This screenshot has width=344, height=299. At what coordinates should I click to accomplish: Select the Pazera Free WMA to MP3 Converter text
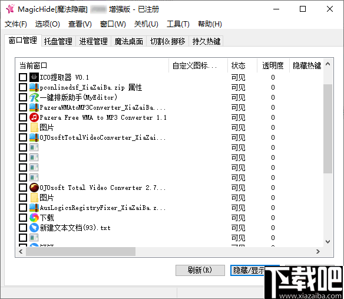pyautogui.click(x=103, y=117)
